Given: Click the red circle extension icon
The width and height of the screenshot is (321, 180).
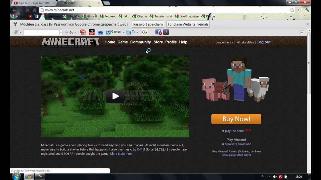Looking at the screenshot, I should pyautogui.click(x=300, y=10).
